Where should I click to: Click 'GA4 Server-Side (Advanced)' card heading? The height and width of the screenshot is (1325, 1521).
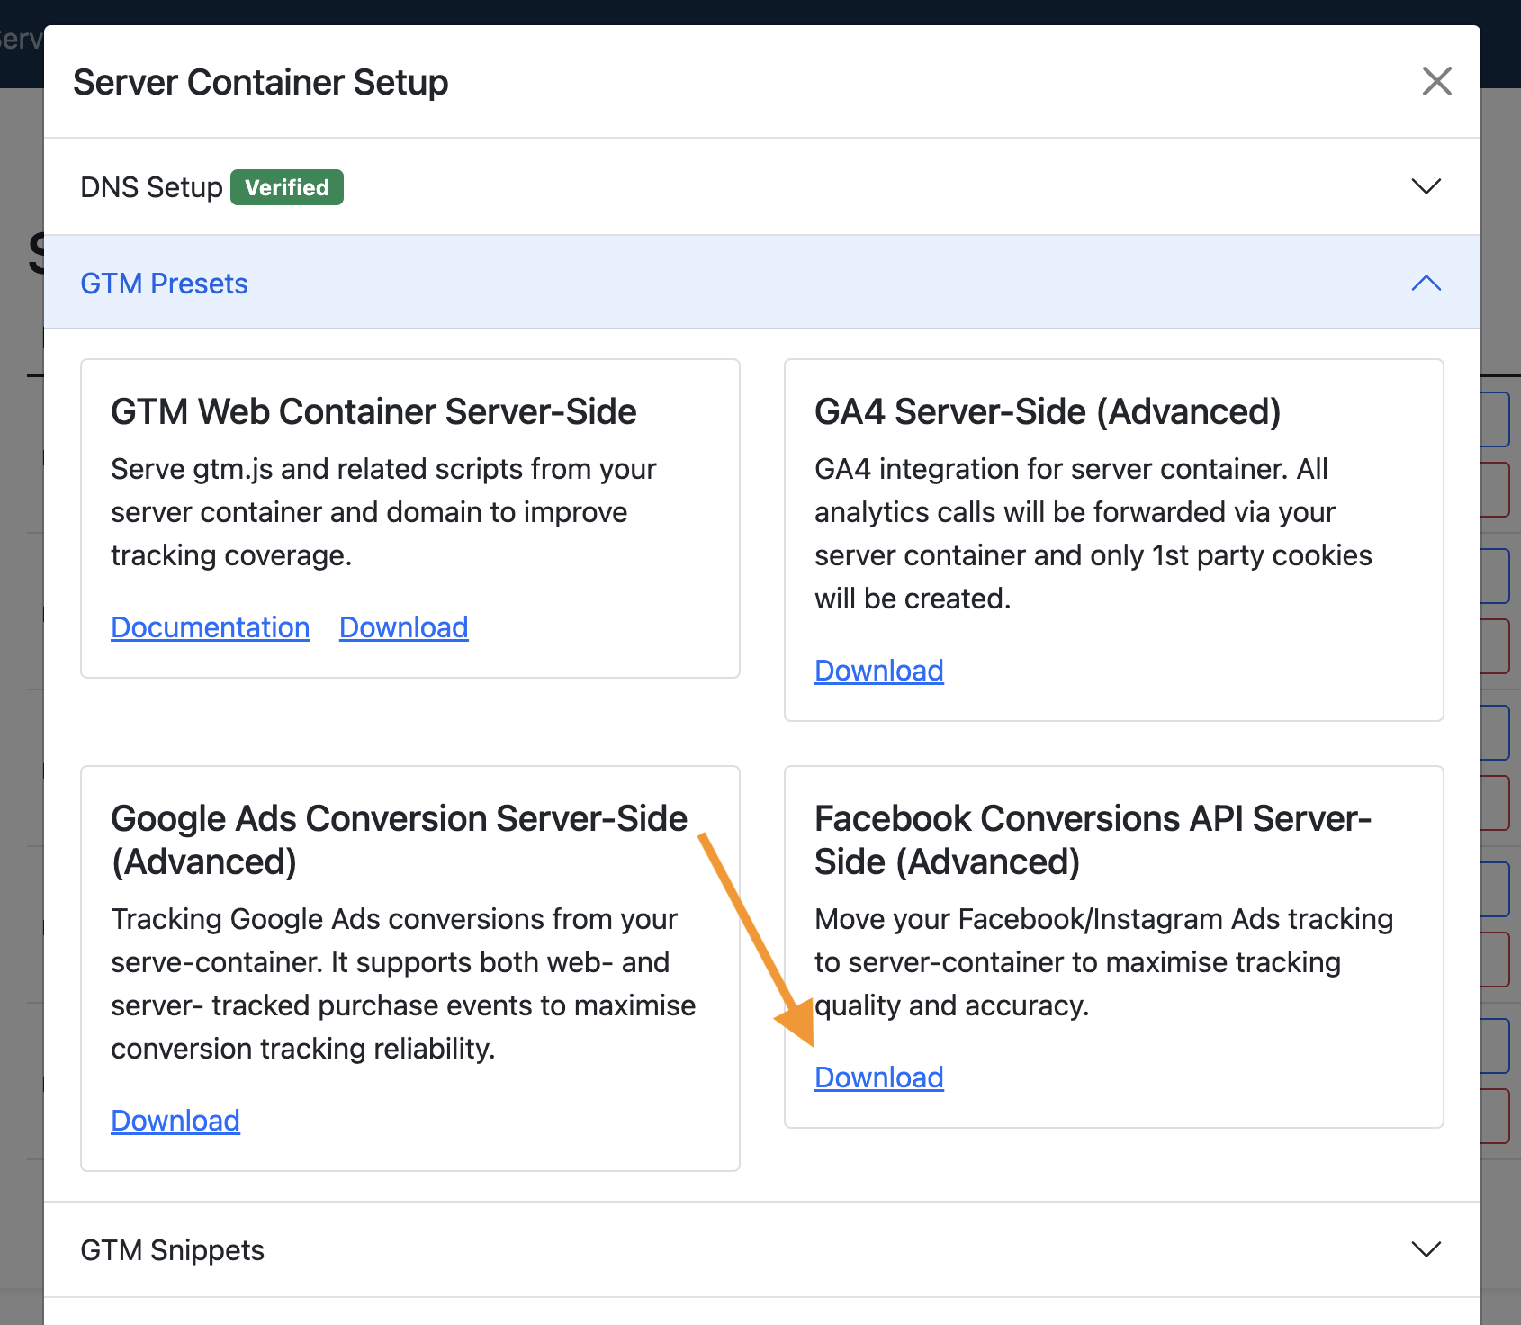click(x=1048, y=411)
